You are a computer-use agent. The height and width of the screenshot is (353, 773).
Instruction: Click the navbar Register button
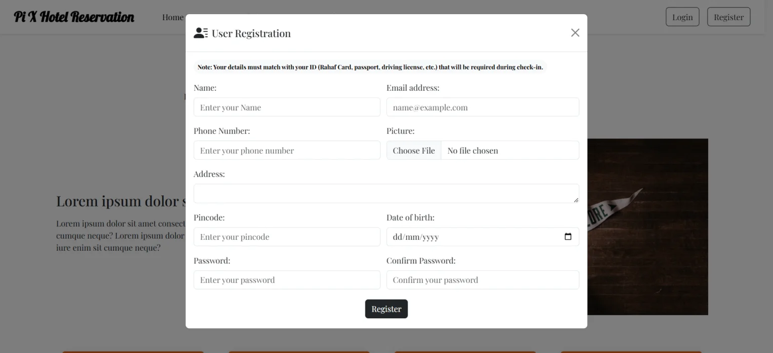click(729, 17)
